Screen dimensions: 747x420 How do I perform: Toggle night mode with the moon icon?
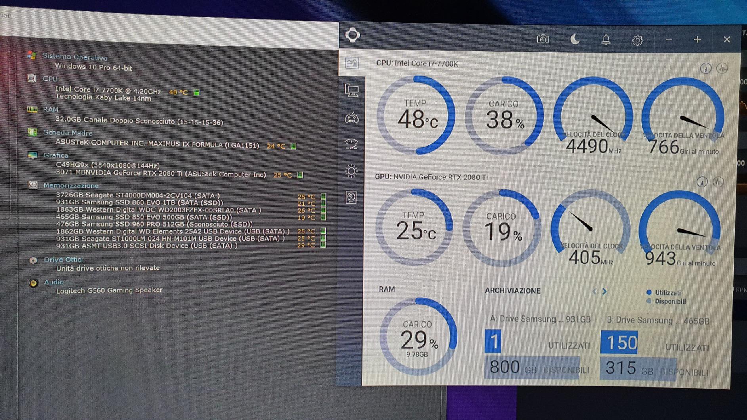(575, 39)
